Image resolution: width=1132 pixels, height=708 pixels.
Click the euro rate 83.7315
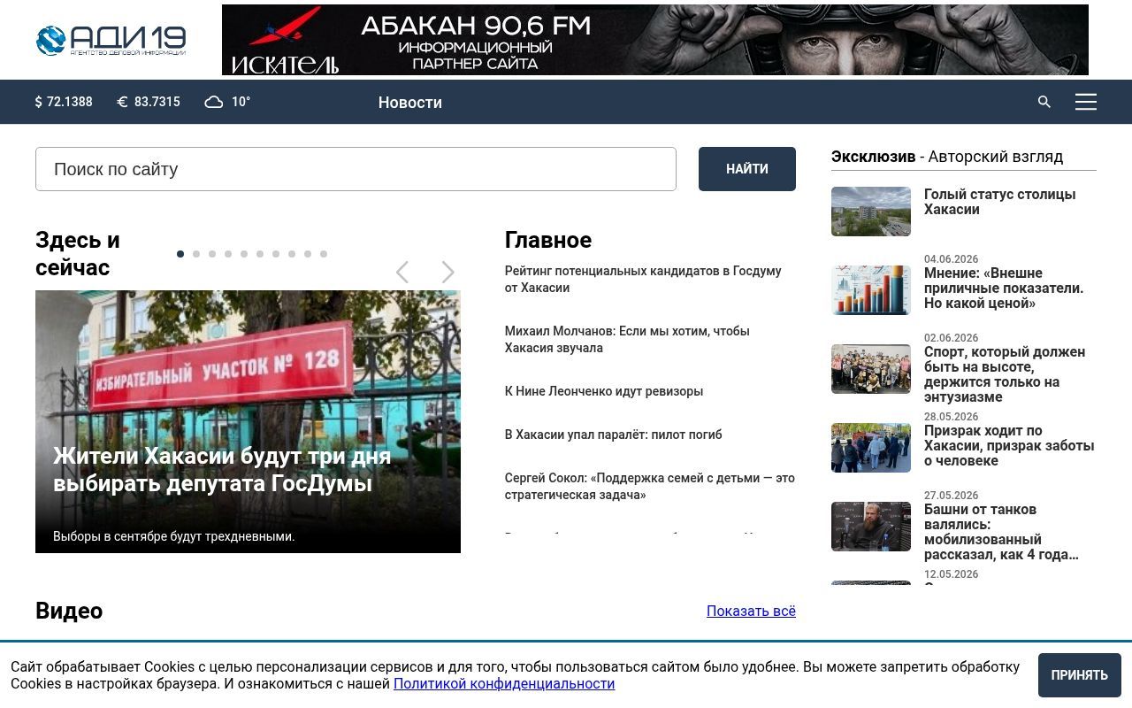point(149,102)
